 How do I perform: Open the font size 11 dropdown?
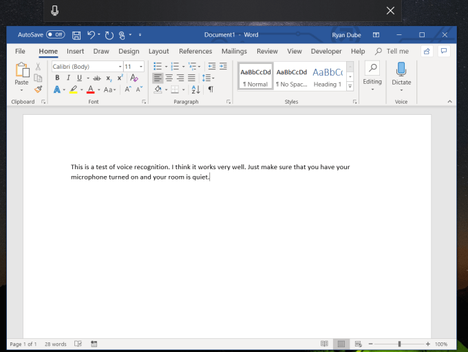pos(141,67)
